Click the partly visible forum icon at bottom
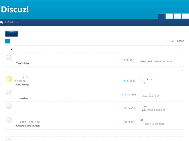This screenshot has width=189, height=141. coord(9,140)
